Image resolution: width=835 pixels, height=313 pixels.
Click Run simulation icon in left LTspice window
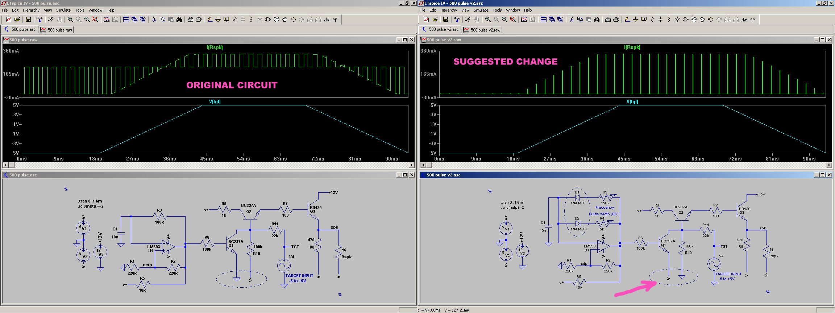point(50,20)
